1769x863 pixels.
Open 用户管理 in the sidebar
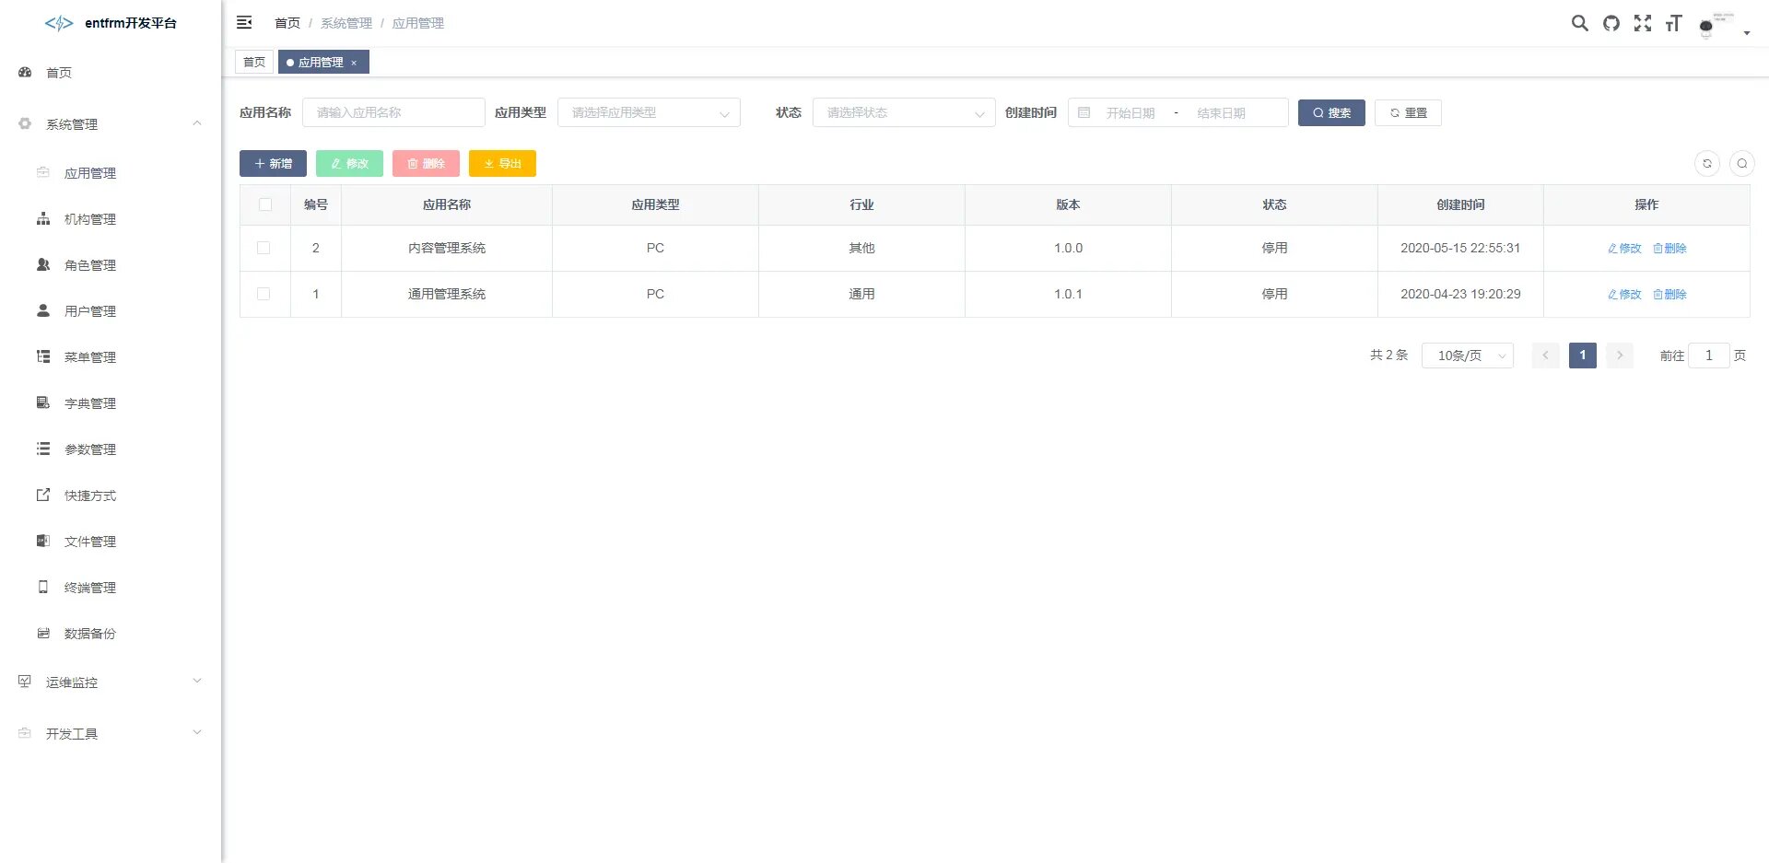[90, 311]
